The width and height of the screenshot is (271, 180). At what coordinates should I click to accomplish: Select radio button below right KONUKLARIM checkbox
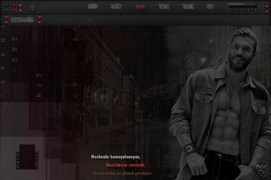point(39,22)
